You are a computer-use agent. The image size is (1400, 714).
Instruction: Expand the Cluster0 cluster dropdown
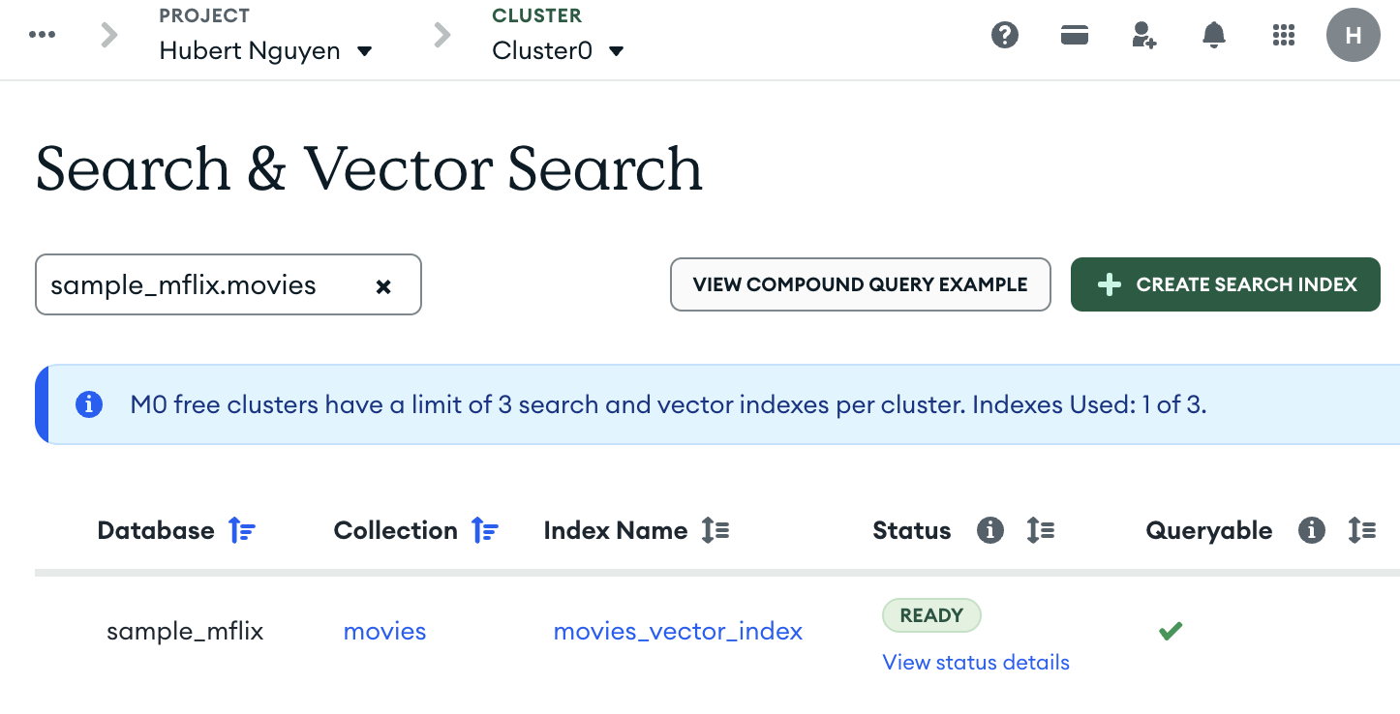coord(616,51)
